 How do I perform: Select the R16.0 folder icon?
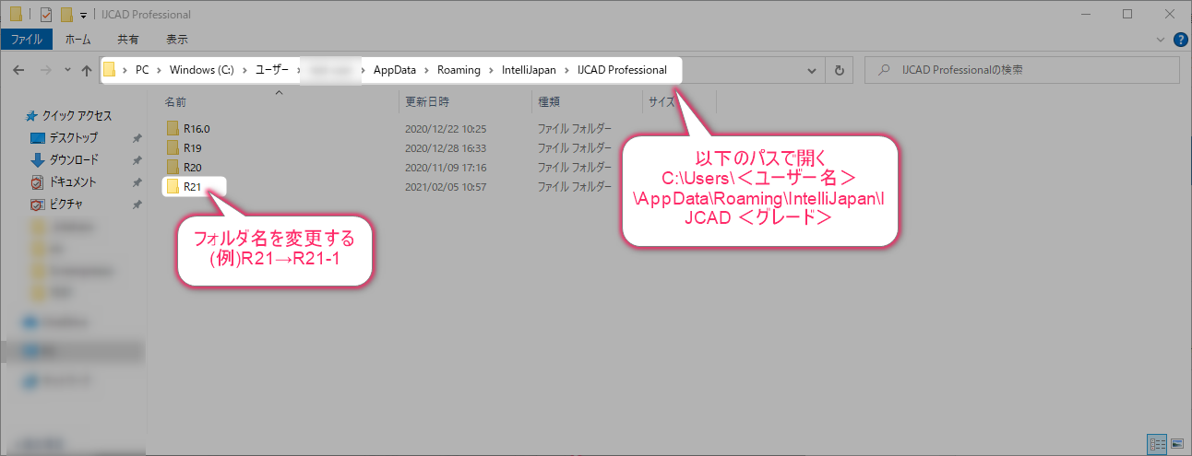pyautogui.click(x=173, y=128)
